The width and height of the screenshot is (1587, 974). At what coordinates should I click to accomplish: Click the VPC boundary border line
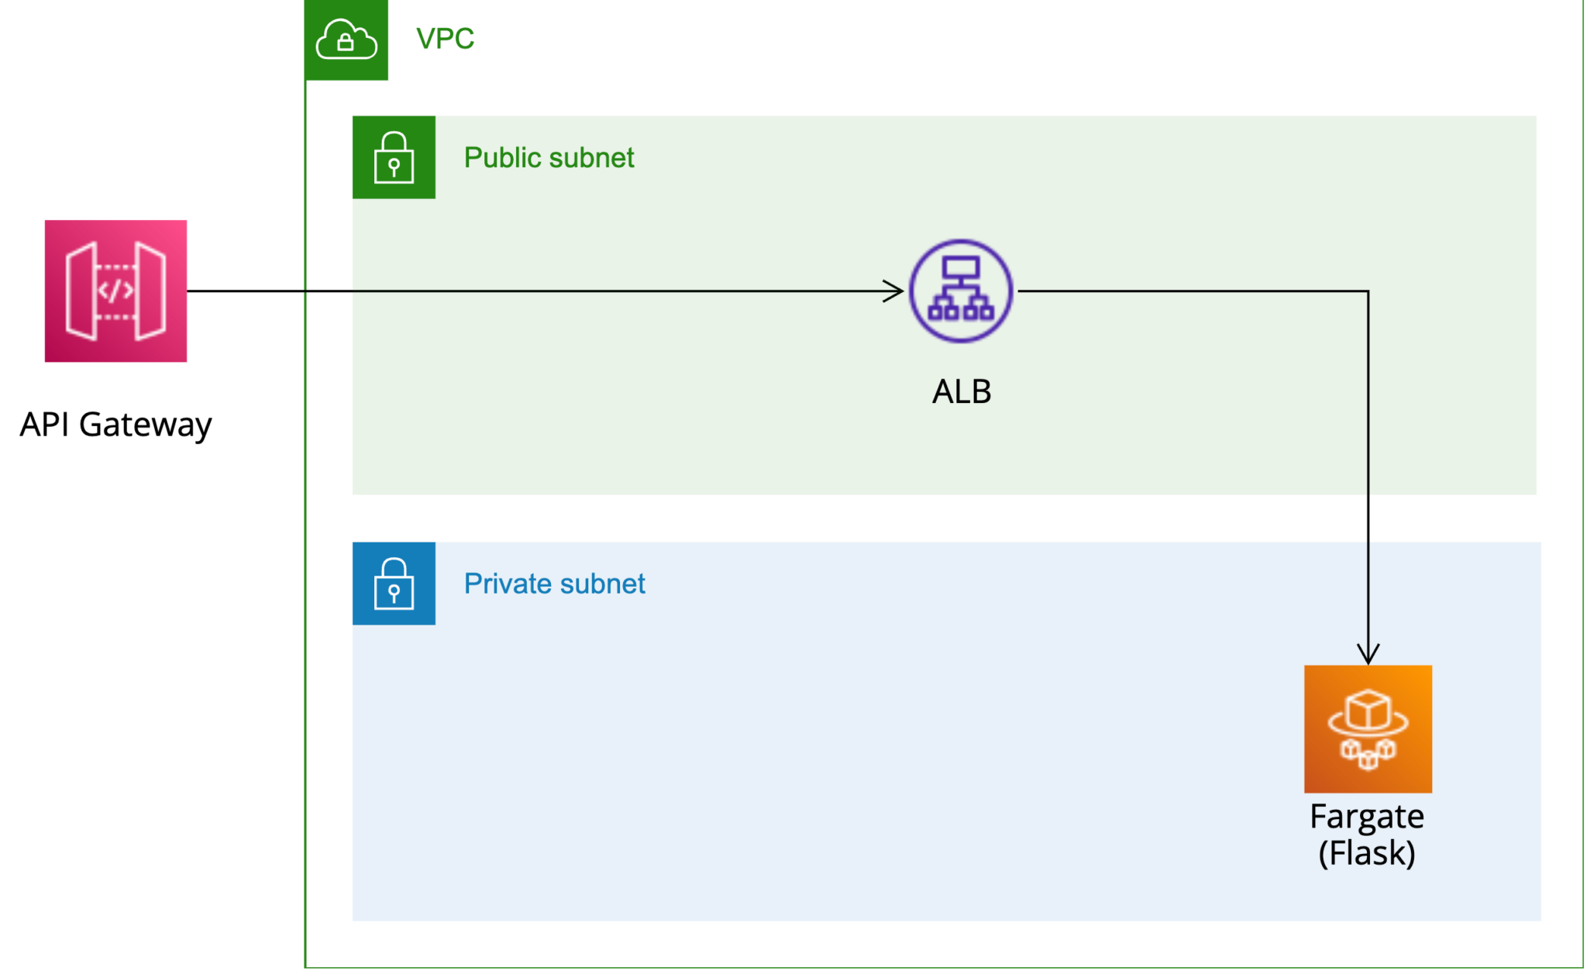[306, 465]
